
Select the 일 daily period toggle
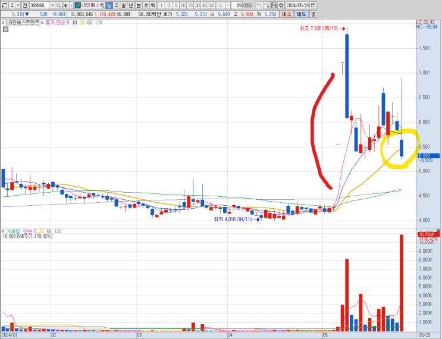point(109,5)
